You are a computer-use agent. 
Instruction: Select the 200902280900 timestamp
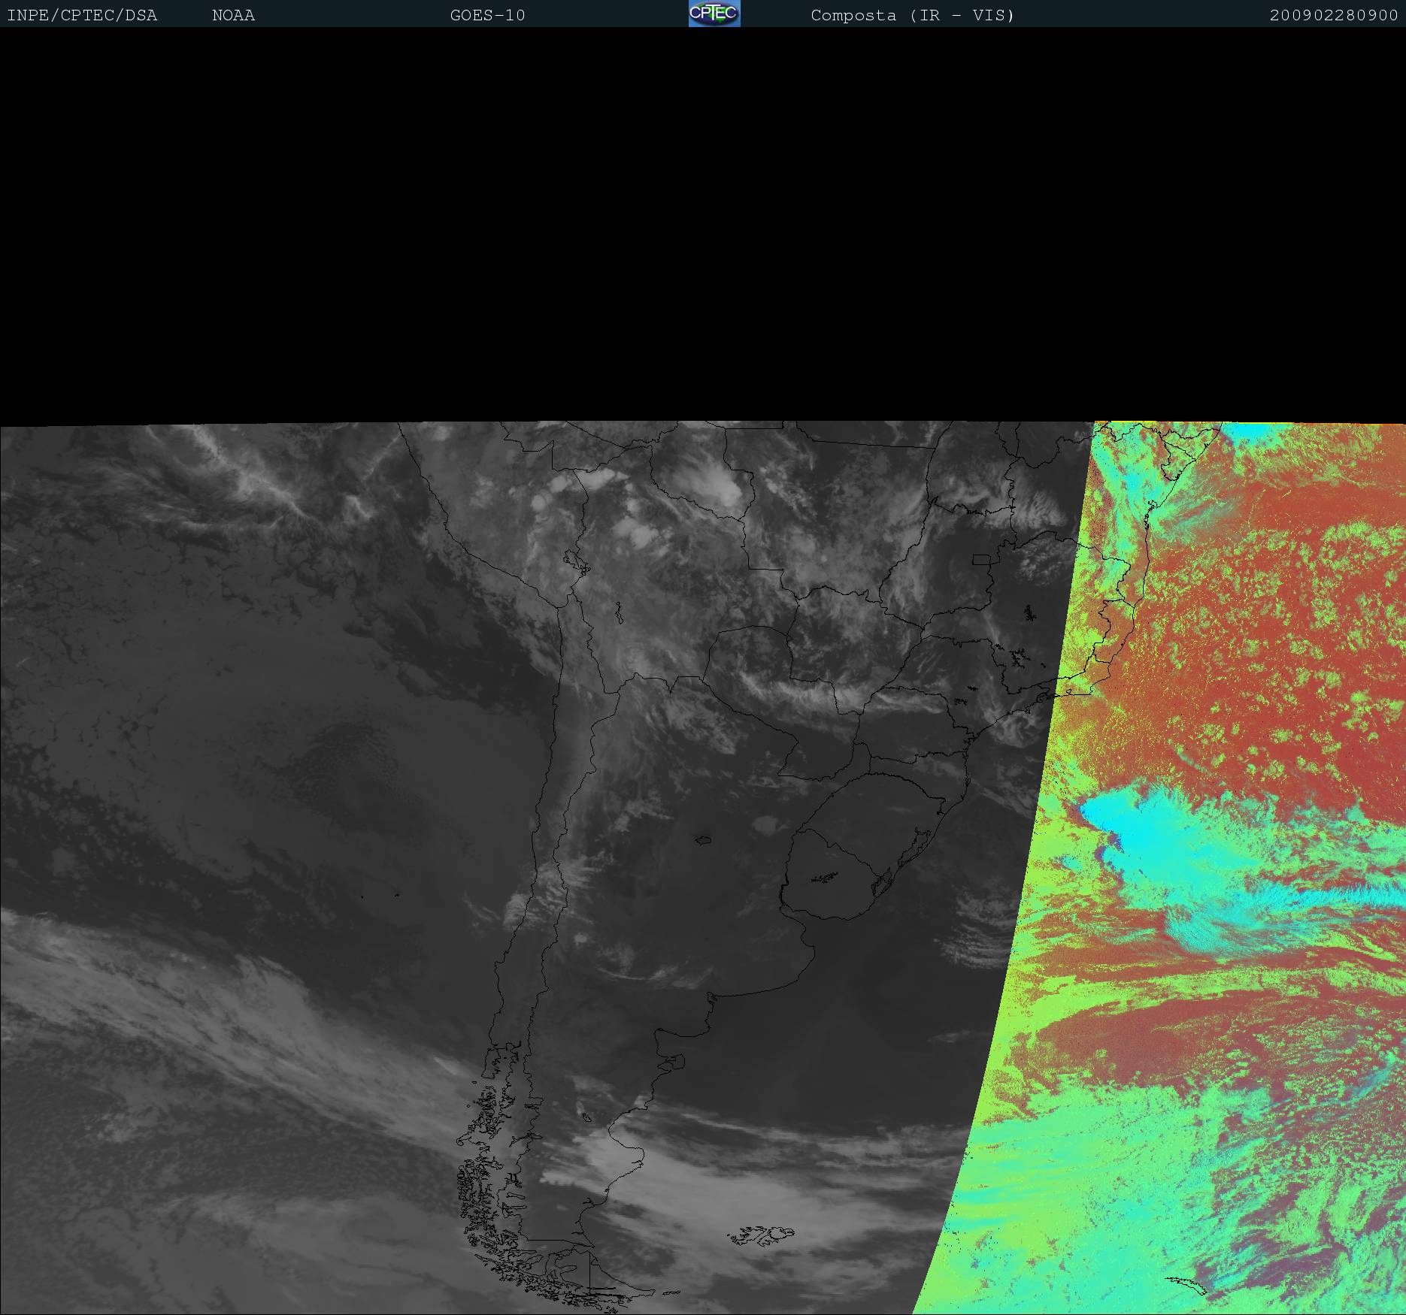[1334, 15]
